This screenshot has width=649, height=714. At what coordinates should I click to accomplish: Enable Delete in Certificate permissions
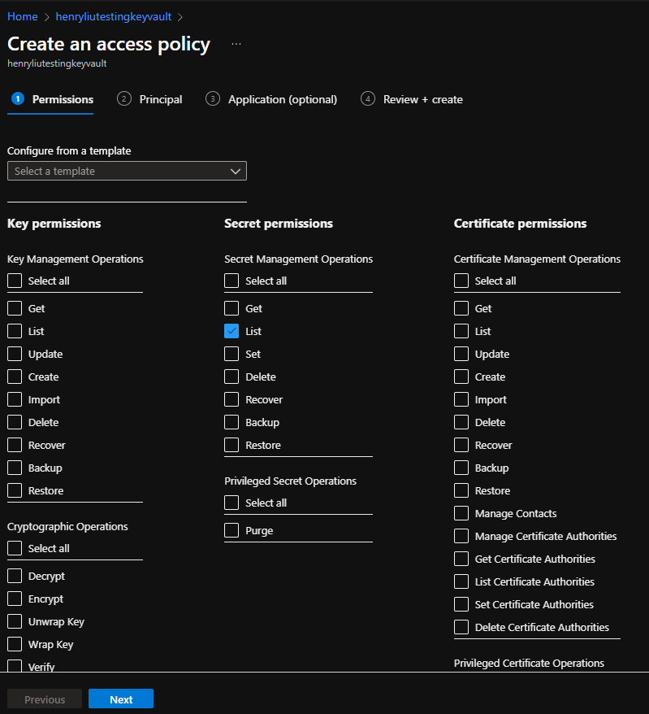tap(461, 422)
